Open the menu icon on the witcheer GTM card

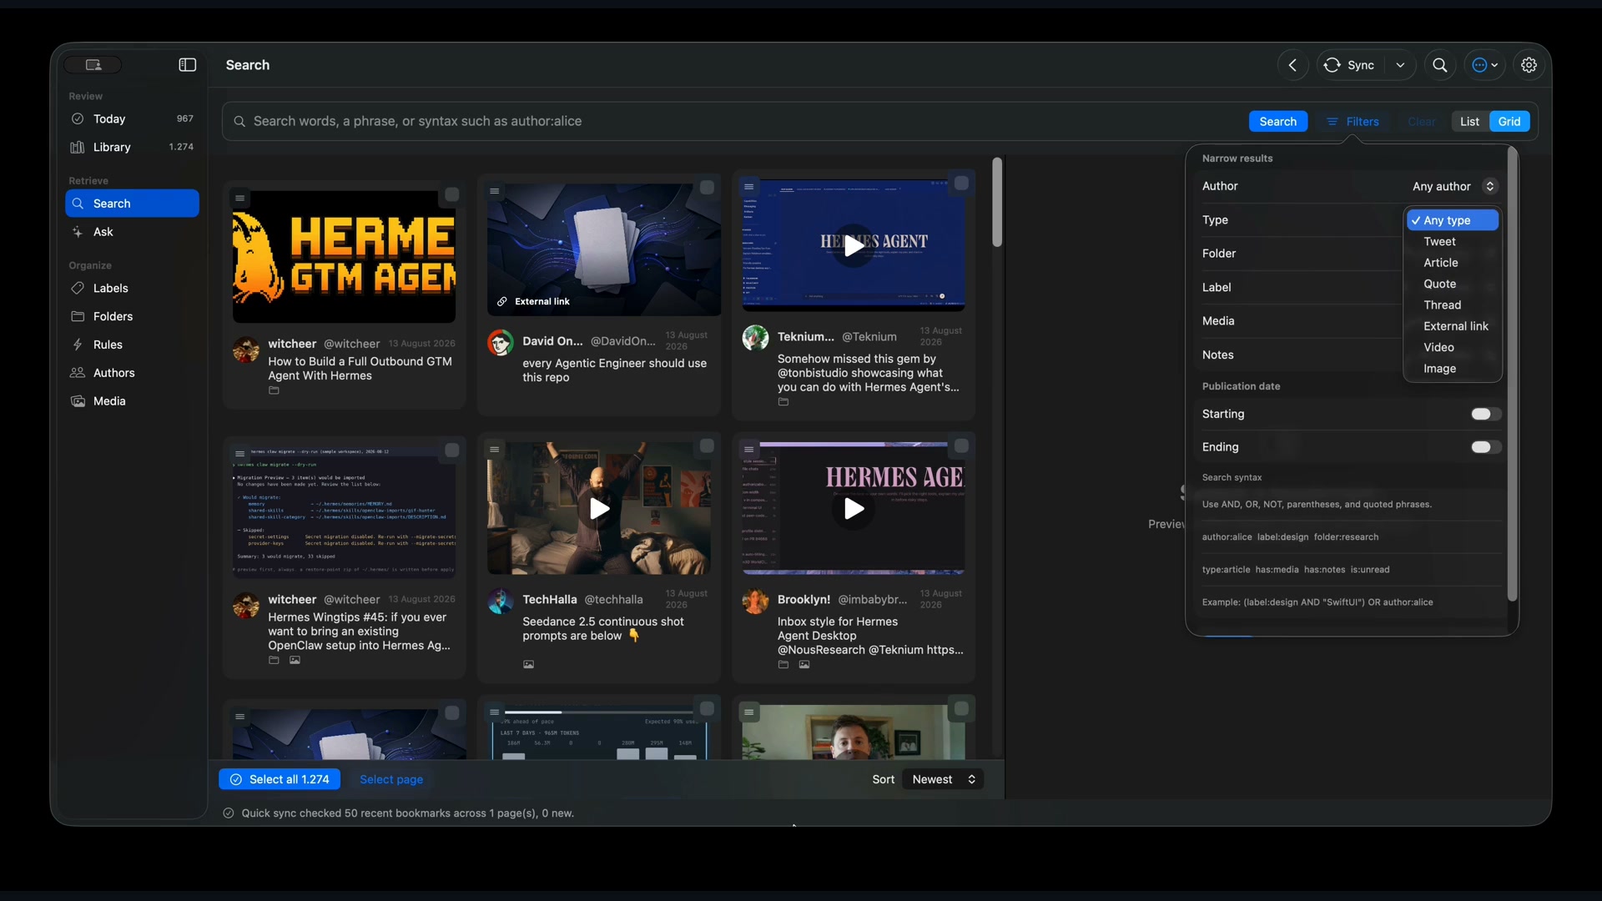(239, 198)
